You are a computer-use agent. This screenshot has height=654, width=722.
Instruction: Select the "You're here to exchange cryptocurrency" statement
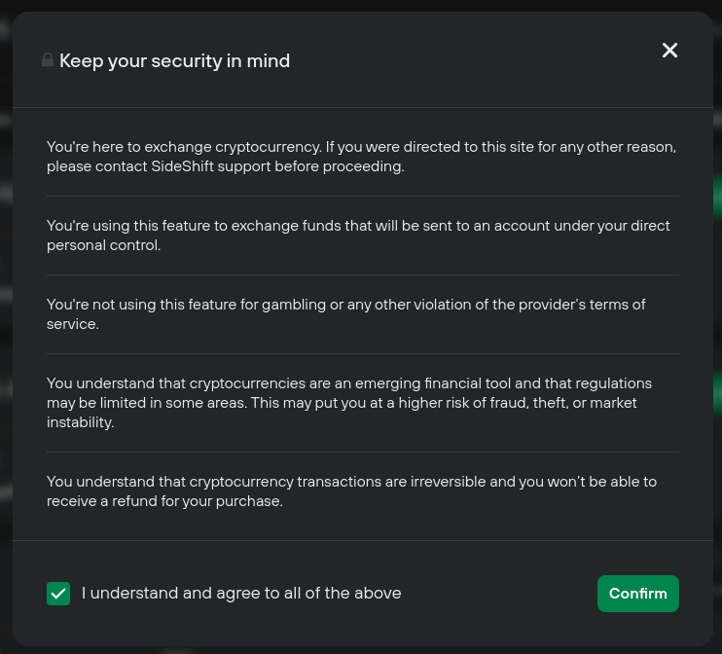(x=361, y=157)
